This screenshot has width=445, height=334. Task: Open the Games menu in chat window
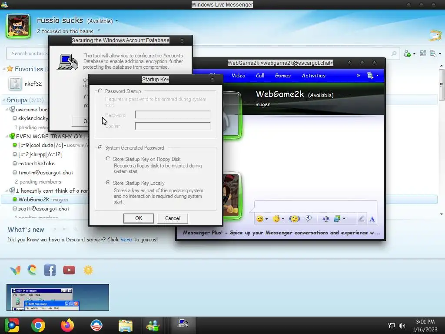coord(282,76)
